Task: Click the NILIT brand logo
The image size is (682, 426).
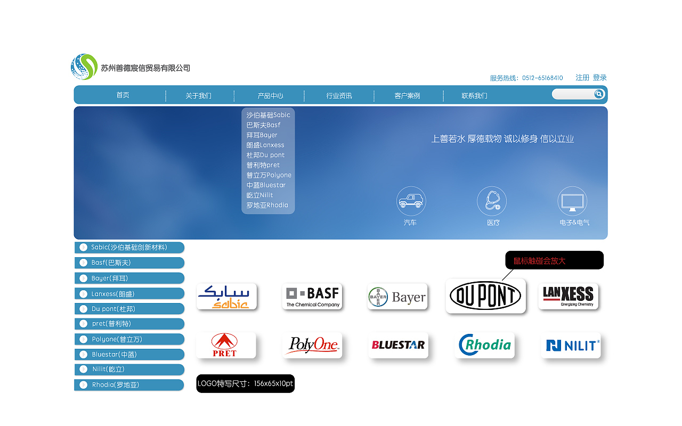Action: tap(571, 346)
